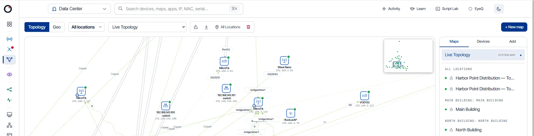This screenshot has width=534, height=136.
Task: Select the Live Topology system map
Action: pyautogui.click(x=483, y=55)
